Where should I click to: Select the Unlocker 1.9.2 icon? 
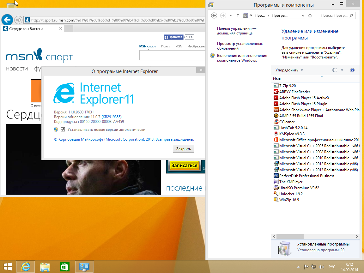[x=276, y=194]
